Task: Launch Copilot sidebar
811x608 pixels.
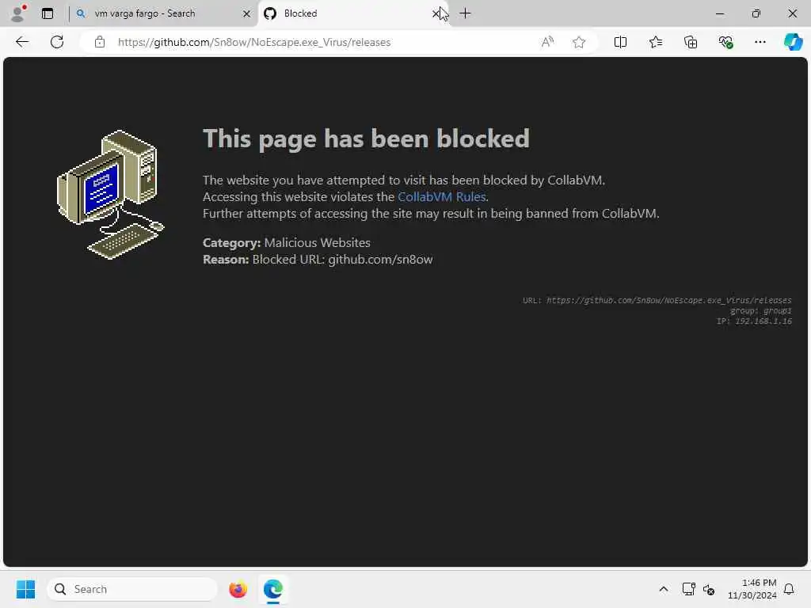Action: coord(793,42)
